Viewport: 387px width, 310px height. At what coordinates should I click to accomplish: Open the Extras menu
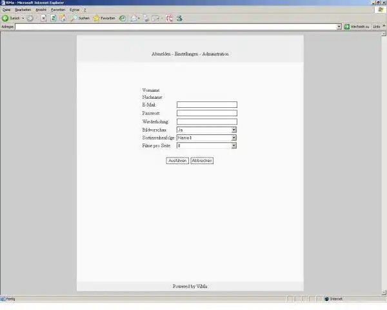coord(75,10)
